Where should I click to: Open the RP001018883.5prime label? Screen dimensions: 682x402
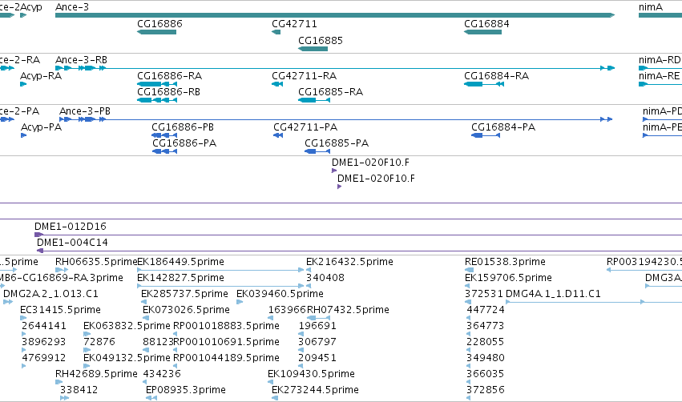click(x=226, y=326)
